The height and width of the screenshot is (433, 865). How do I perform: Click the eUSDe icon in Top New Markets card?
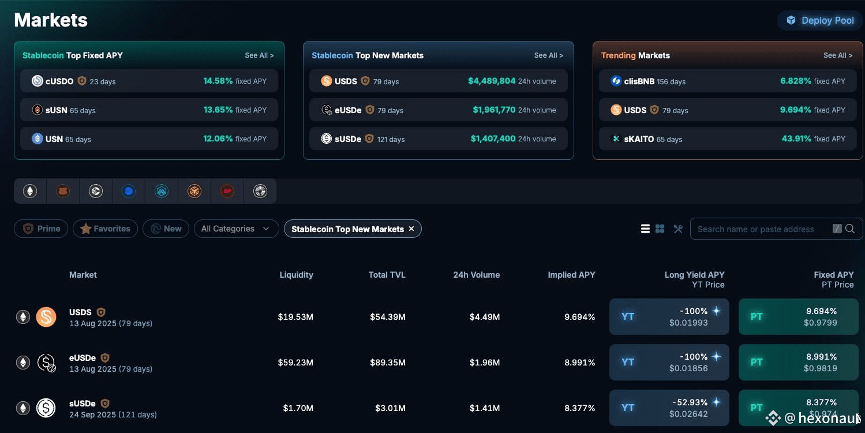click(x=327, y=110)
